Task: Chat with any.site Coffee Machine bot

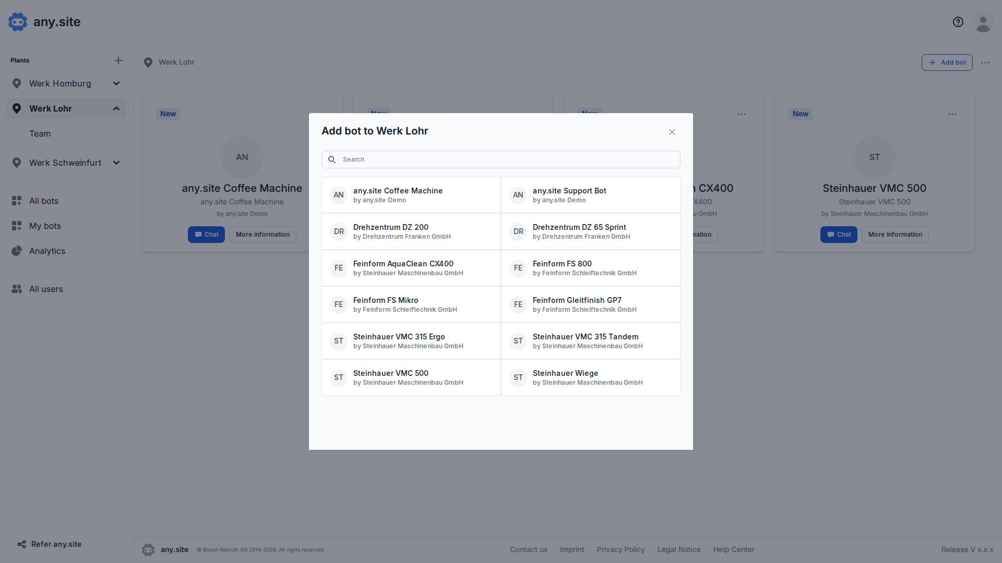Action: coord(206,235)
